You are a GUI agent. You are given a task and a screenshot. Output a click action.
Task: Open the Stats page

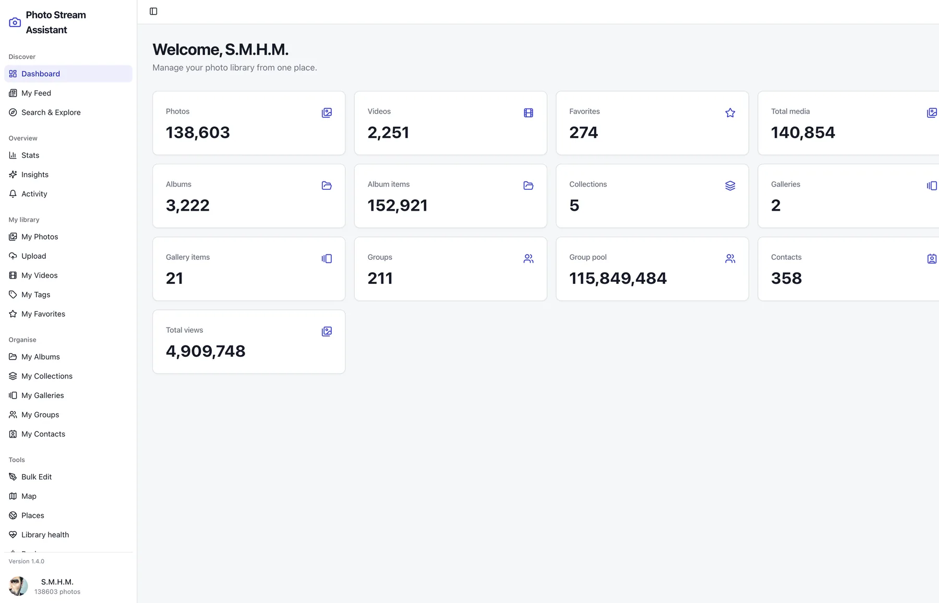68,155
